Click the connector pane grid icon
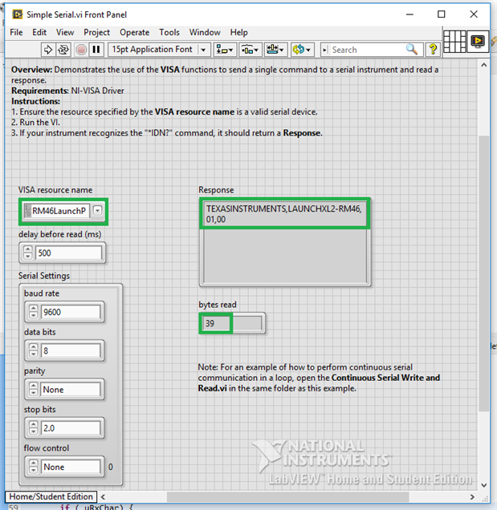This screenshot has height=510, width=497. pos(454,42)
